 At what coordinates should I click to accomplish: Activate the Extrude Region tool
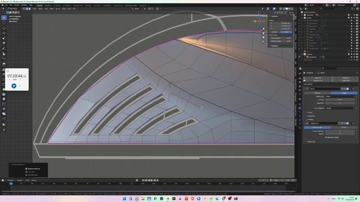tap(4, 65)
